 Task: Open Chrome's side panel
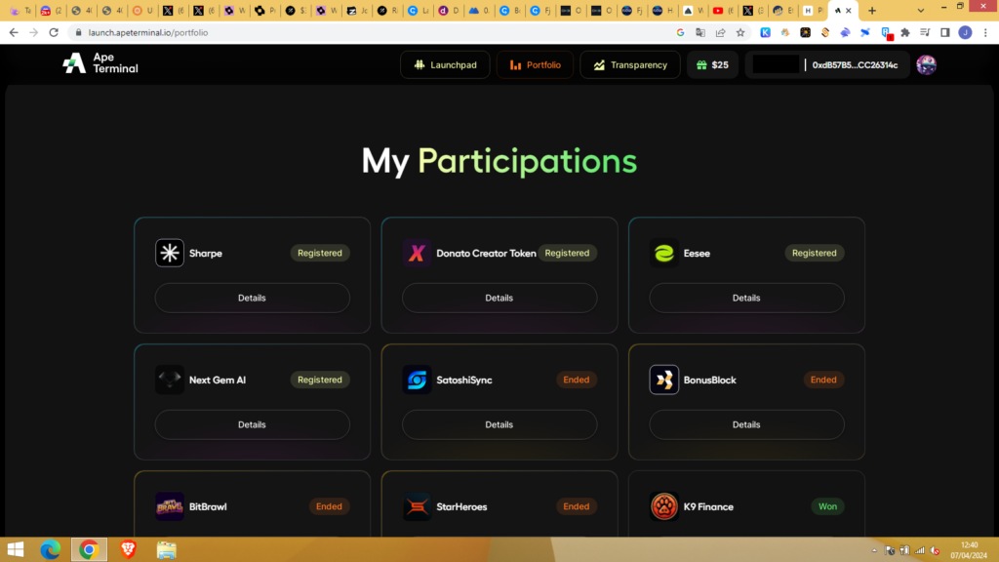(x=945, y=32)
